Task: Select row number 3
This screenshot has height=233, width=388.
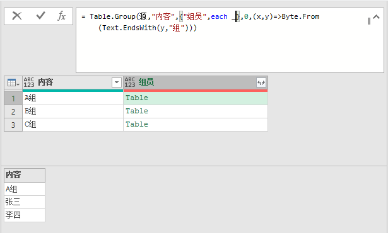Action: 13,125
